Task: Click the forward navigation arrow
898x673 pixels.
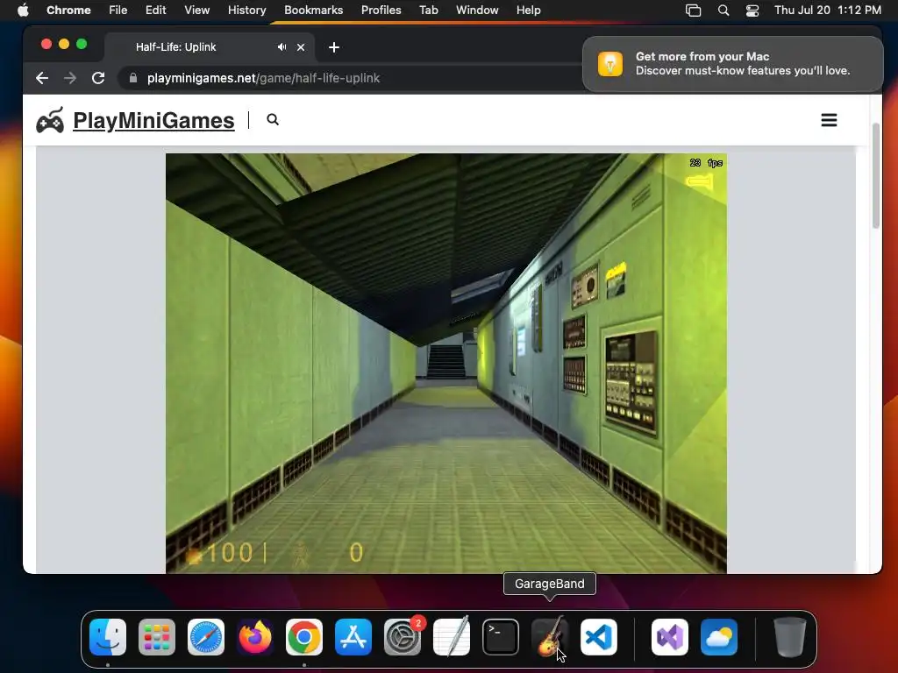Action: (70, 78)
